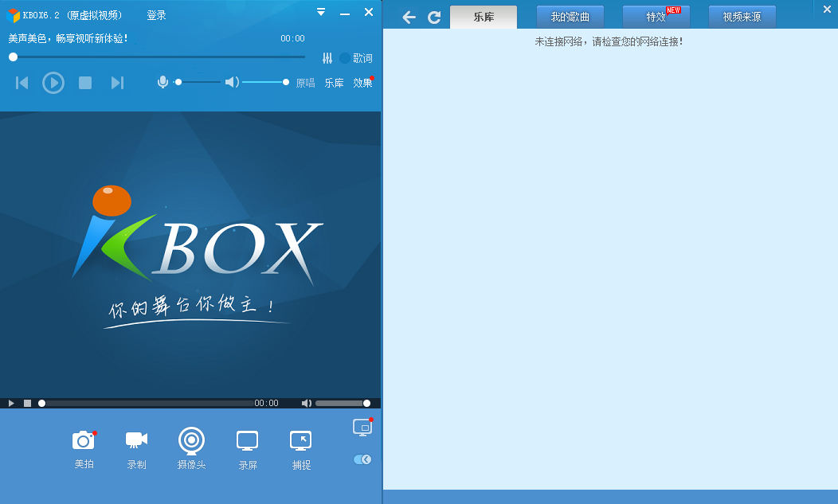The height and width of the screenshot is (504, 838).
Task: Click the refresh icon in browser panel
Action: 434,18
